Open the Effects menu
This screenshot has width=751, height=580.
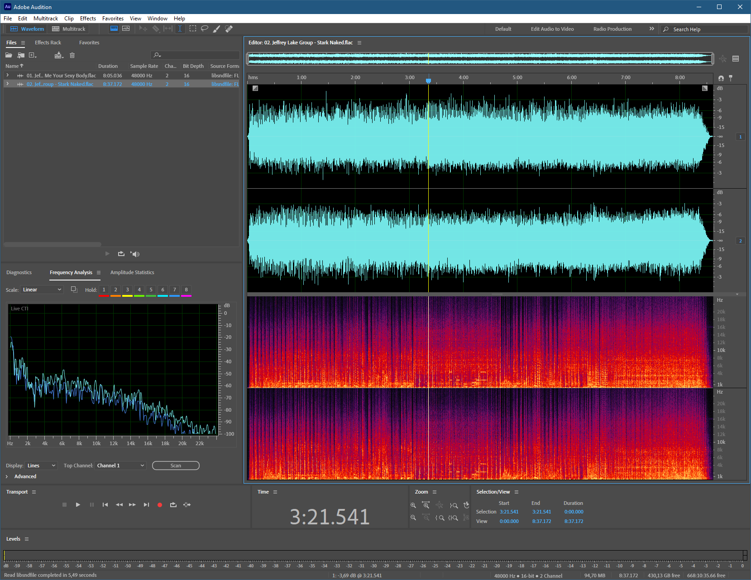[x=88, y=19]
